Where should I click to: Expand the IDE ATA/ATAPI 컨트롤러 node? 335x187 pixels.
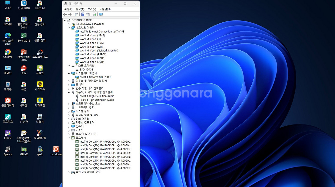tap(69, 24)
